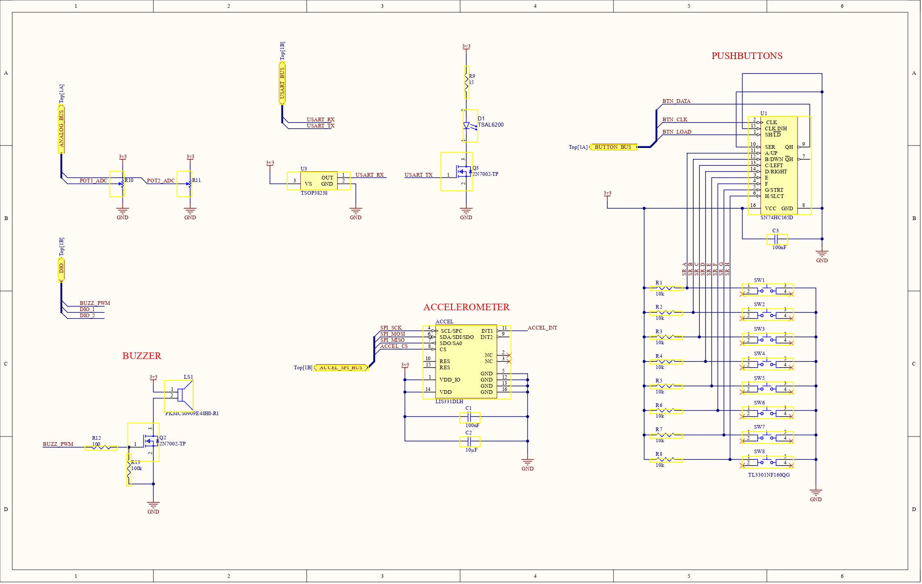
Task: Click the ANALOG_BUS port
Action: (x=61, y=129)
